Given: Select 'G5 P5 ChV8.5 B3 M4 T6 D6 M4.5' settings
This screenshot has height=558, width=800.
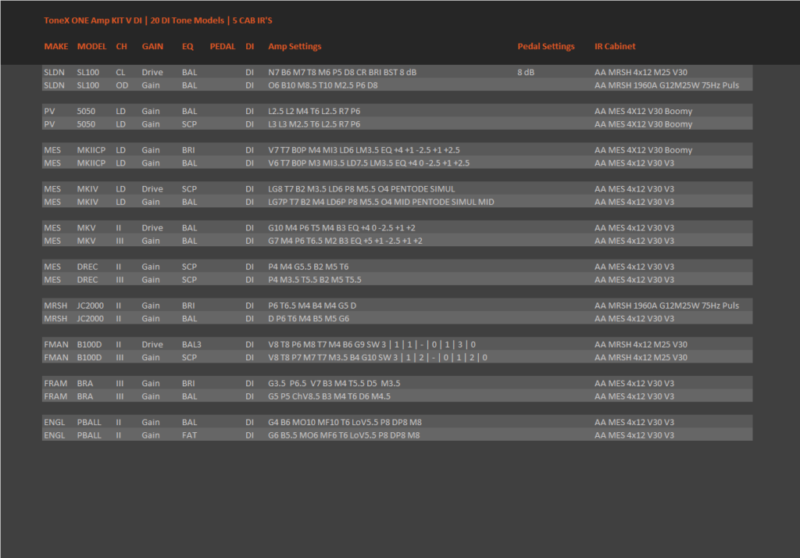Looking at the screenshot, I should coord(330,397).
